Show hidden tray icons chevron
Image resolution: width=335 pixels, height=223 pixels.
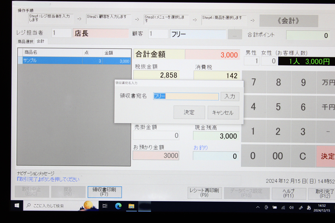coord(258,207)
